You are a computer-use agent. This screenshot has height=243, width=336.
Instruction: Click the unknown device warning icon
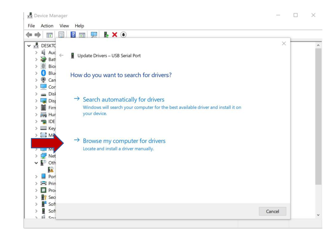coord(51,169)
